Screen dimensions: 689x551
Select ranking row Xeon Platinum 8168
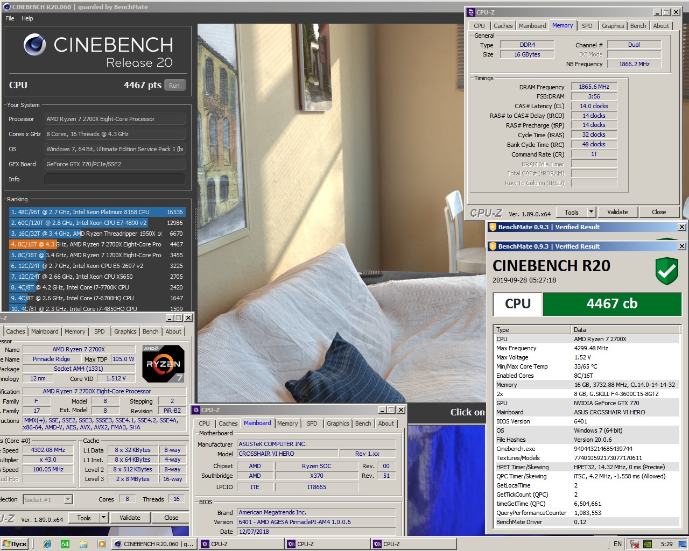[97, 212]
